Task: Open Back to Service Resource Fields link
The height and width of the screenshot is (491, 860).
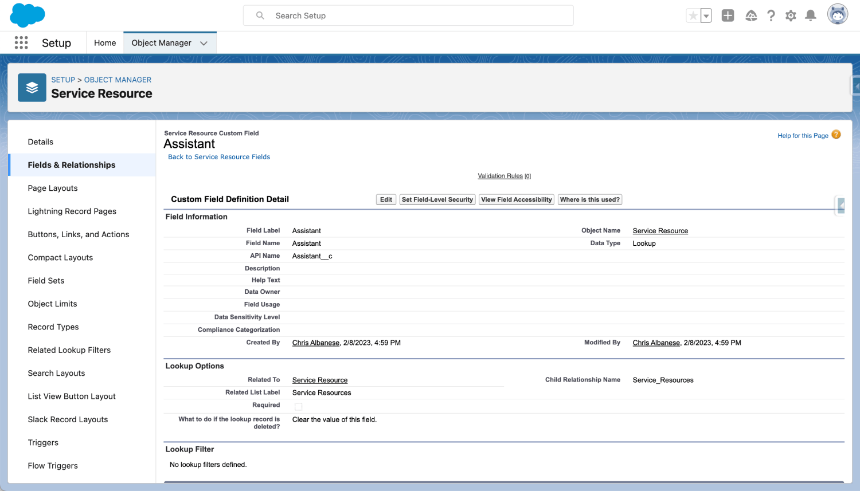Action: (x=218, y=156)
